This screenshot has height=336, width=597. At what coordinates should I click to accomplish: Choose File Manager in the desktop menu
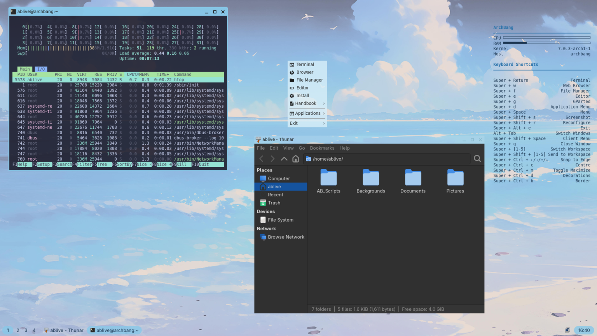coord(307,80)
